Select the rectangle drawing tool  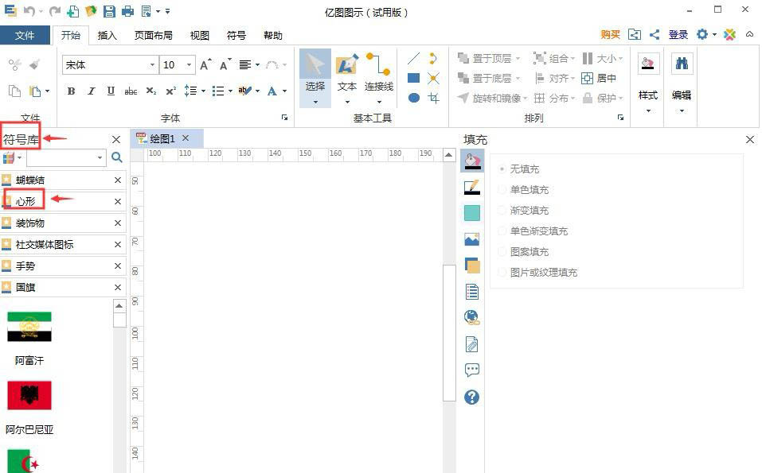coord(414,78)
